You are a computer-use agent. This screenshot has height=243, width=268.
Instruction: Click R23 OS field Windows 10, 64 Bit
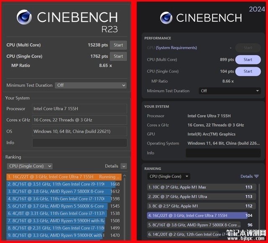pyautogui.click(x=80, y=131)
